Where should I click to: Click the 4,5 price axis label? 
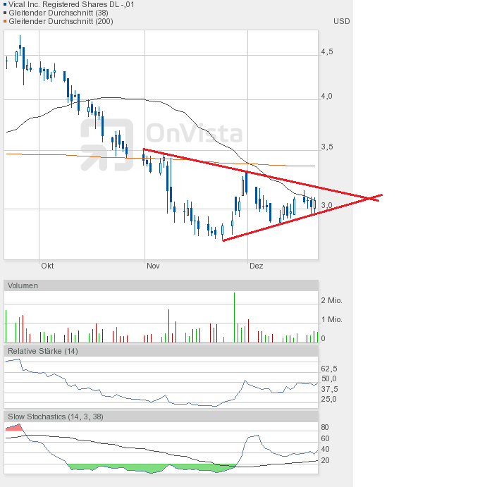[327, 51]
